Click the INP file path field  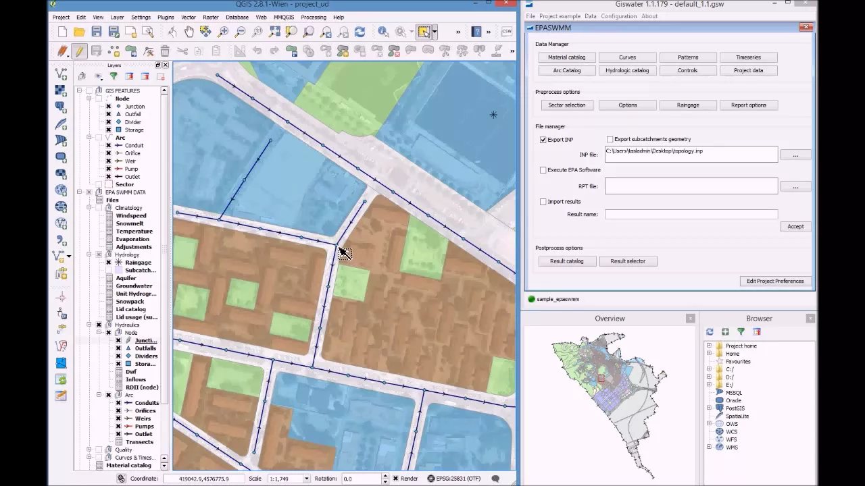click(x=691, y=155)
